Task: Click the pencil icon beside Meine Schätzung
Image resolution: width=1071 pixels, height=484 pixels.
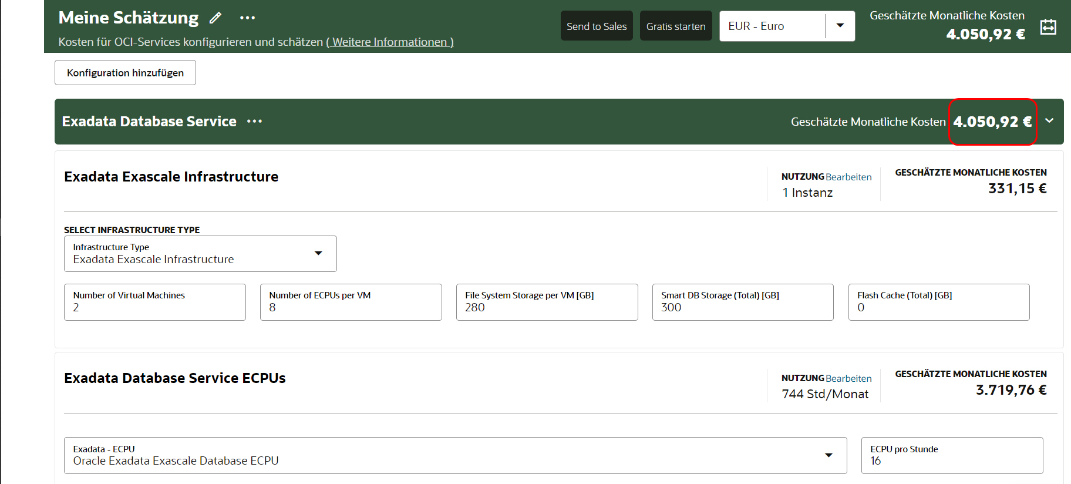Action: (215, 18)
